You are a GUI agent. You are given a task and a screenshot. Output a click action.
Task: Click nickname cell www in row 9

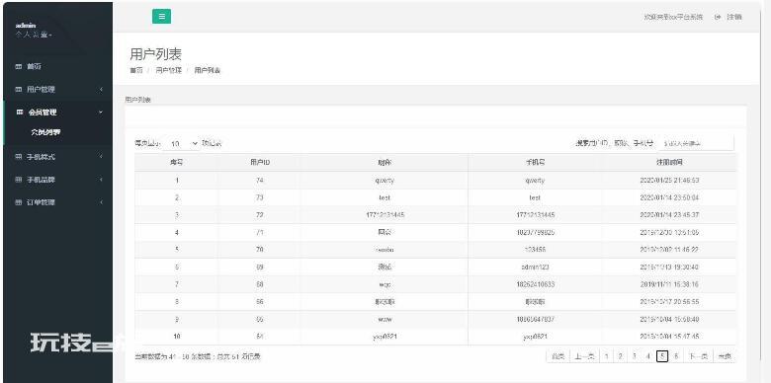(x=385, y=319)
